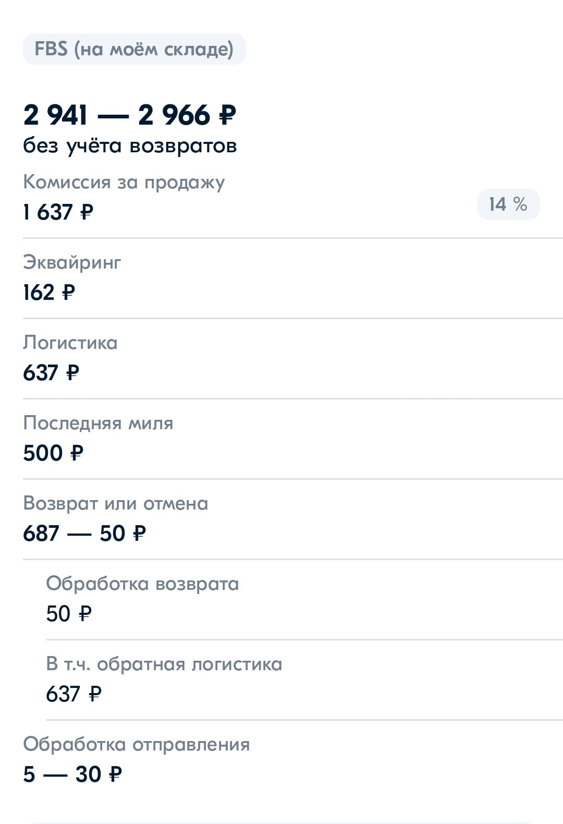Select the FBS (на моём складе) chip
The height and width of the screenshot is (824, 563).
[134, 49]
